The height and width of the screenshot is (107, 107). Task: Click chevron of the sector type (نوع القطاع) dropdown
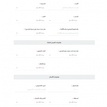17,68
